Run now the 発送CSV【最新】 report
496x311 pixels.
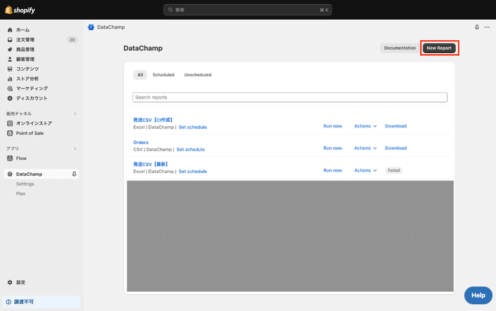[x=333, y=170]
